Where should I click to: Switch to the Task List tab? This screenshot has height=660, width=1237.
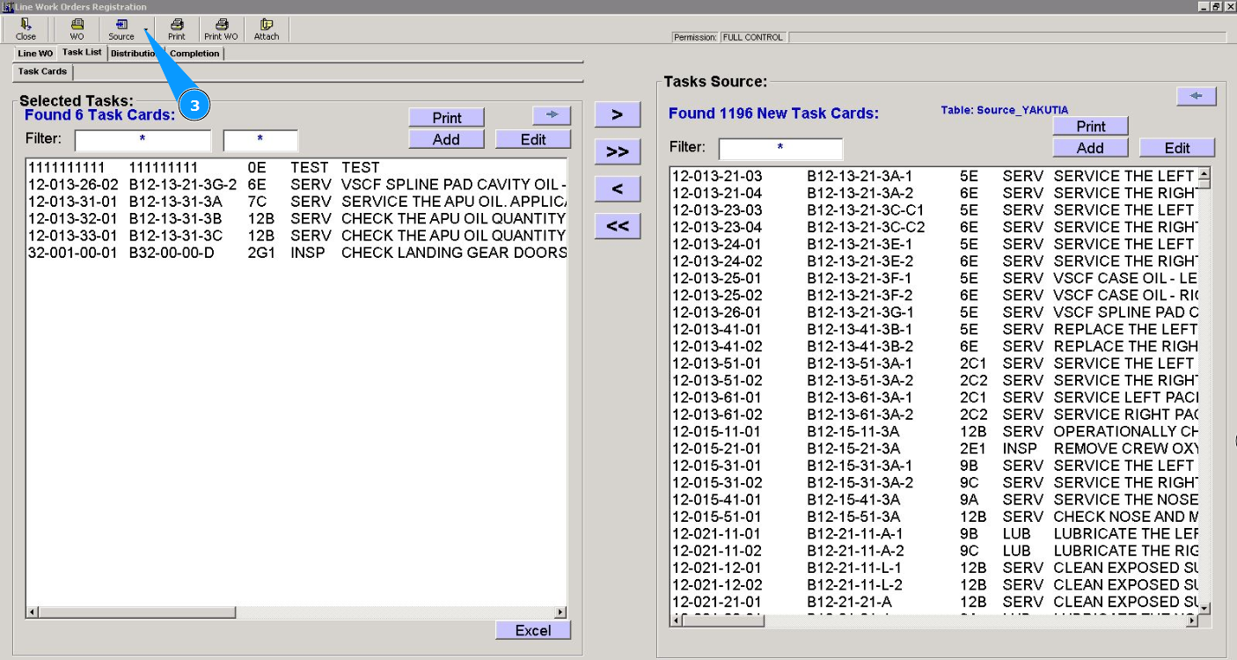[82, 53]
